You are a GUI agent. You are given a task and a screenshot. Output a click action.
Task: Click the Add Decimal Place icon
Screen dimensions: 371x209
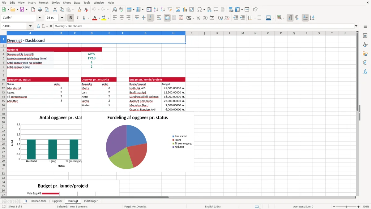tap(220, 18)
